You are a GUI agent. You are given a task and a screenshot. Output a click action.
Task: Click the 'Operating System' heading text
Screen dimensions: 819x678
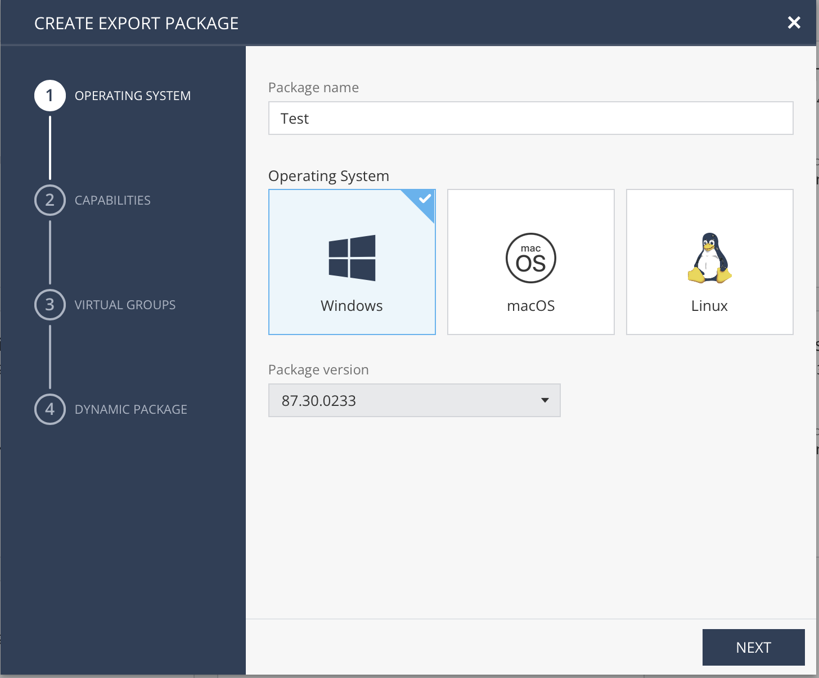pyautogui.click(x=328, y=176)
